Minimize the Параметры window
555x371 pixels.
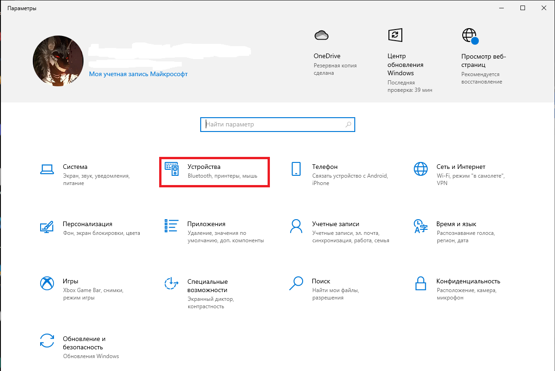[501, 8]
